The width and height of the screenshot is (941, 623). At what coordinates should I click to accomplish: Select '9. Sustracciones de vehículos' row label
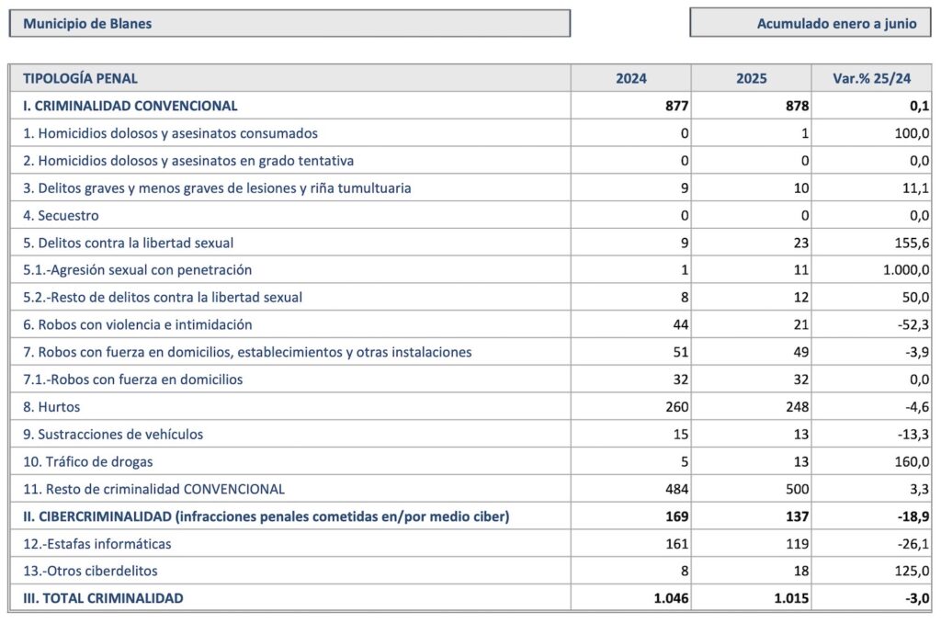tap(113, 435)
